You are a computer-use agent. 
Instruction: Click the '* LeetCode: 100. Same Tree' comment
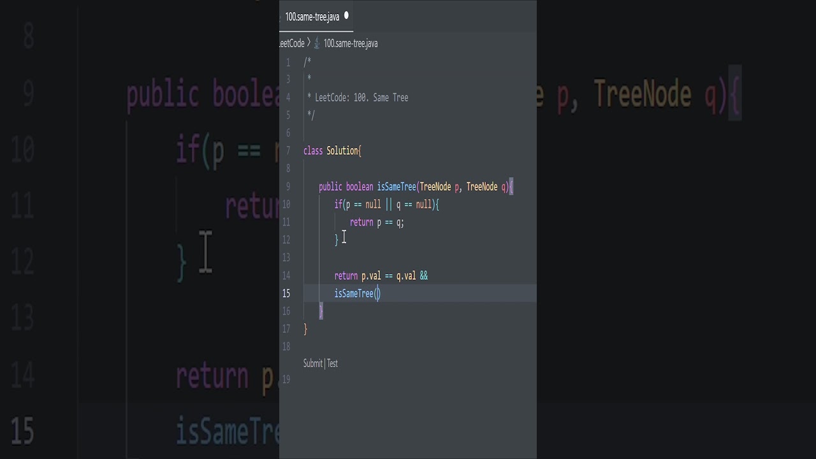click(x=358, y=98)
